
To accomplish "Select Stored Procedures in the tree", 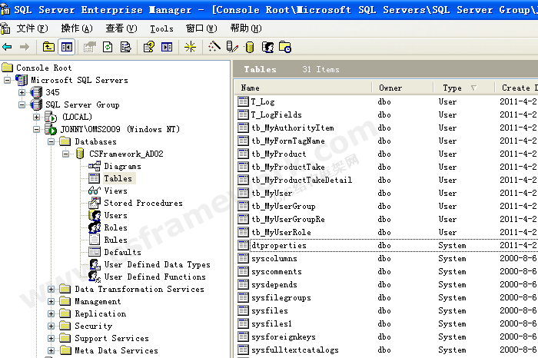I will pyautogui.click(x=143, y=204).
